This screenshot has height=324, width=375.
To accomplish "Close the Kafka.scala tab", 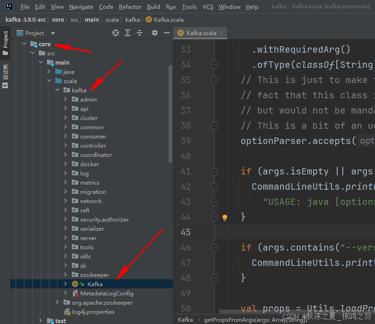I will [x=222, y=33].
